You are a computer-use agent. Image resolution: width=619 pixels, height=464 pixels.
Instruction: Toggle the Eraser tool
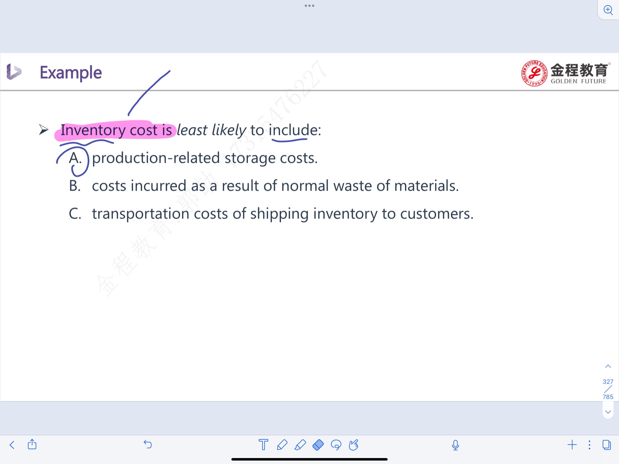(x=318, y=445)
